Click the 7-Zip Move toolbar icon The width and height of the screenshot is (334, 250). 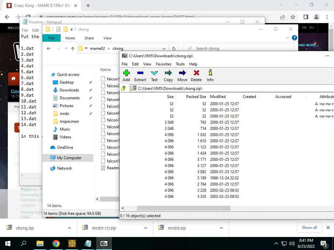182,76
